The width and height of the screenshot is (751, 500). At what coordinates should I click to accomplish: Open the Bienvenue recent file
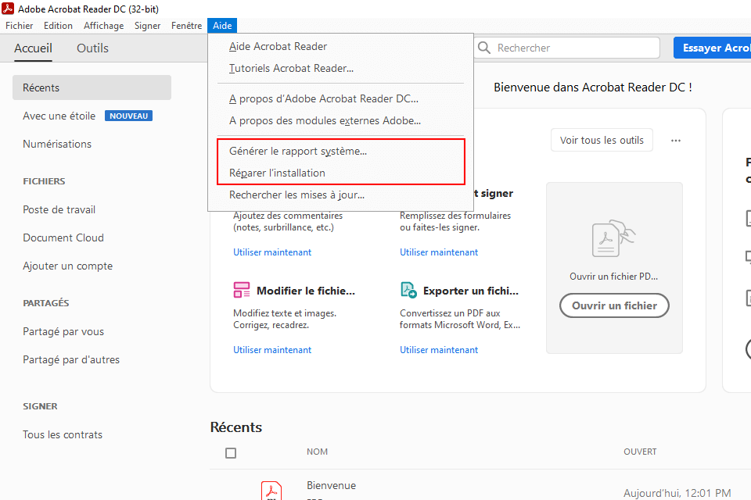tap(332, 486)
